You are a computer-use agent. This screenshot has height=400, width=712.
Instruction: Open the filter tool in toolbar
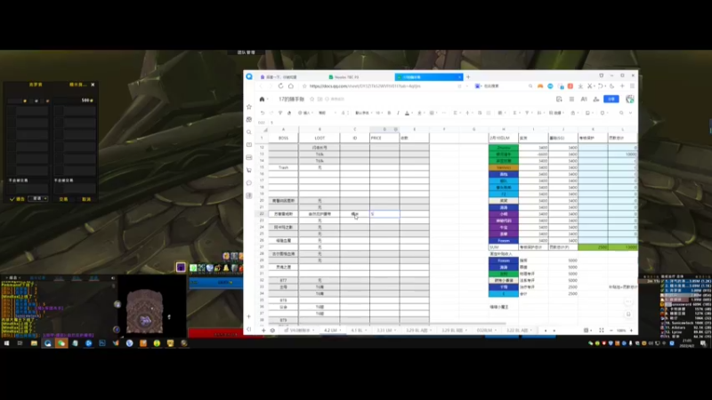click(x=527, y=113)
